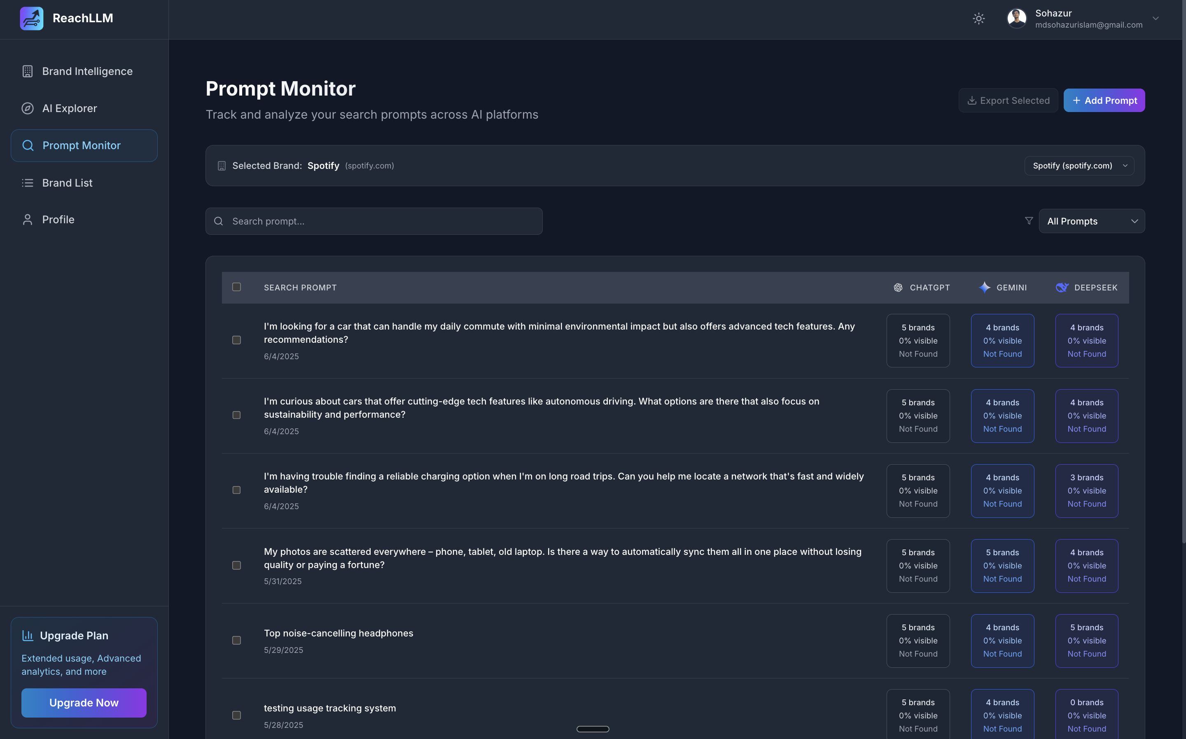Click Profile person icon

tap(28, 220)
